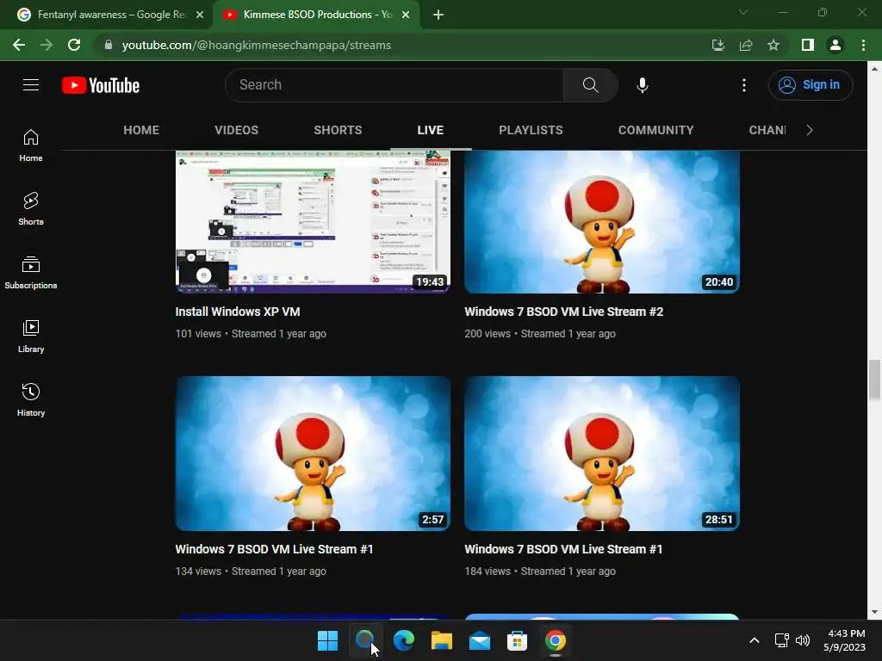Open Shorts in the sidebar
Screen dimensions: 882x661
(31, 209)
